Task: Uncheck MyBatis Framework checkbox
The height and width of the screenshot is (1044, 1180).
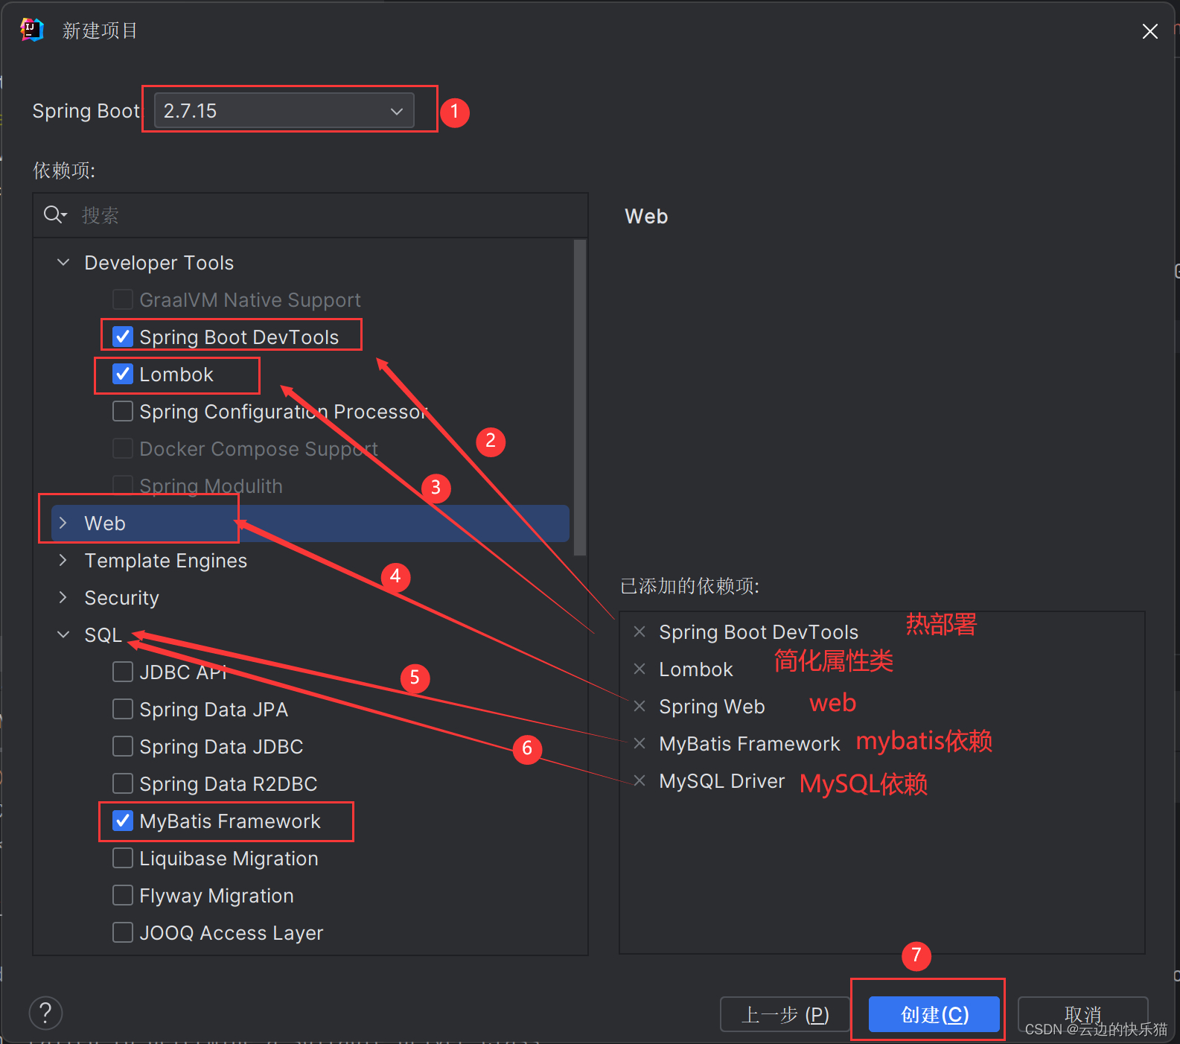Action: 123,821
